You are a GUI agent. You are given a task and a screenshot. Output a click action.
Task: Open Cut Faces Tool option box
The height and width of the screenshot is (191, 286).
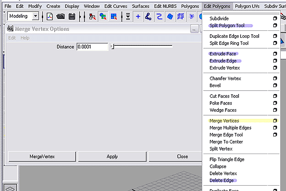click(x=275, y=96)
